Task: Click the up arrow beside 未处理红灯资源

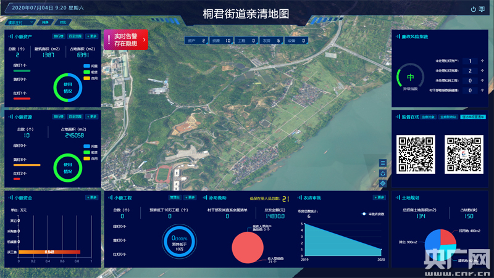Action: coord(482,71)
